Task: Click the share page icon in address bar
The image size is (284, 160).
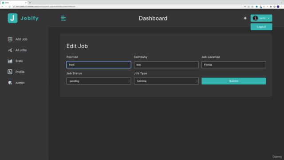Action: 248,7
